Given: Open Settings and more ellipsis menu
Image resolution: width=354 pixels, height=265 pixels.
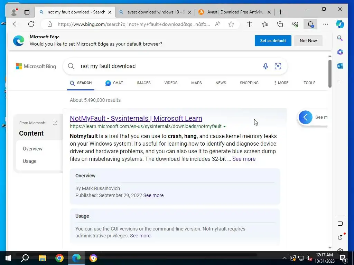Looking at the screenshot, I should (326, 24).
